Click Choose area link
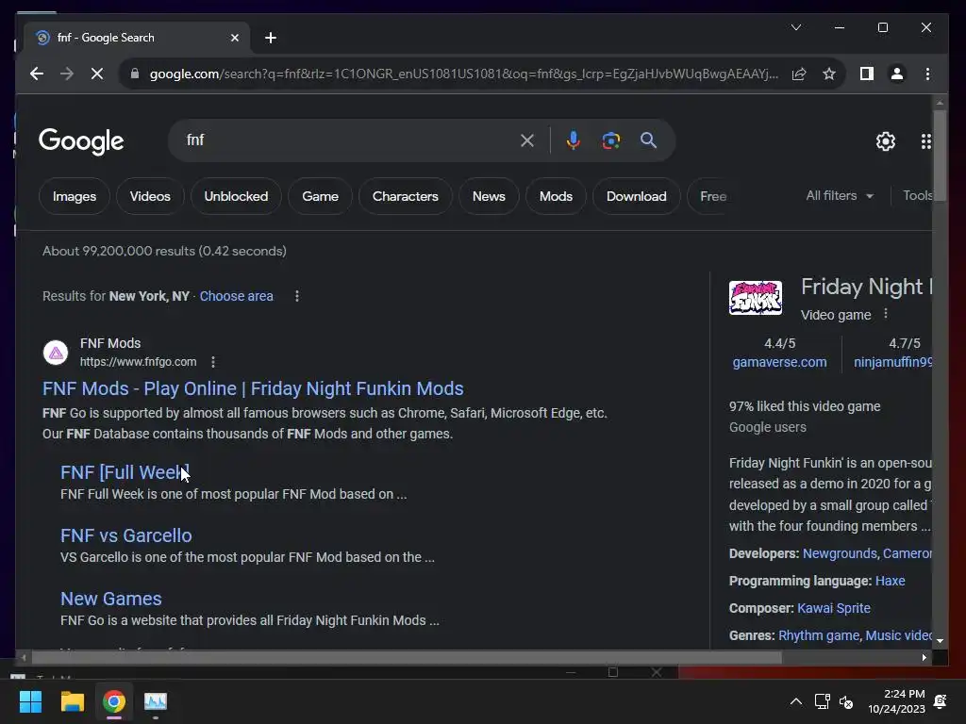 (236, 296)
